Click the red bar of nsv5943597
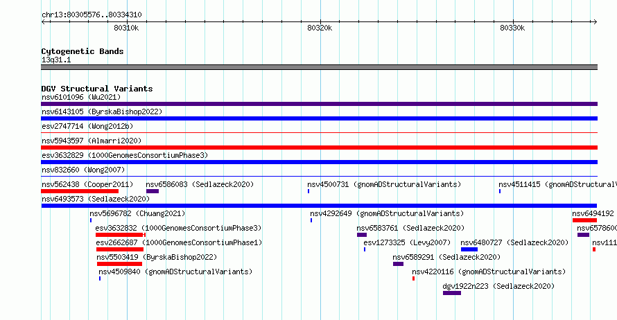 point(319,148)
